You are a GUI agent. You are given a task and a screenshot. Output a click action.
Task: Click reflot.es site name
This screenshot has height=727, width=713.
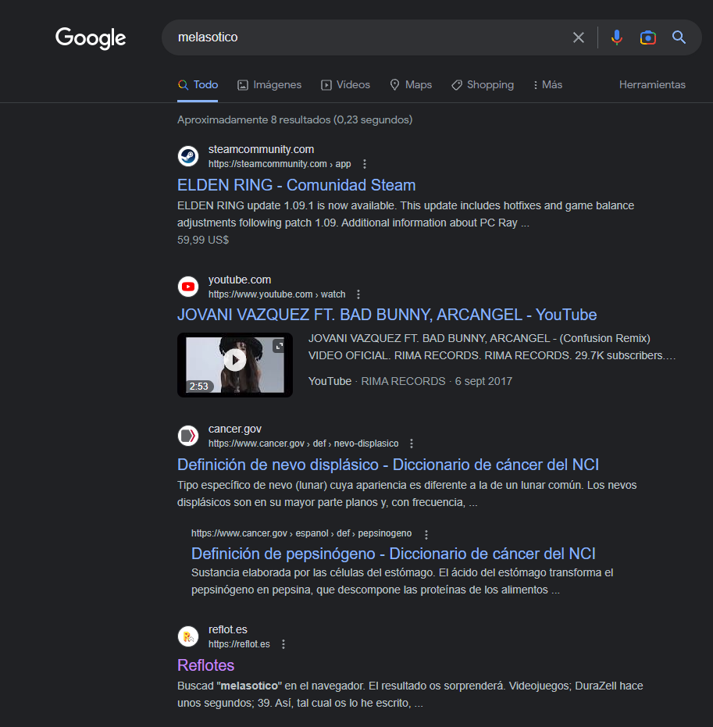click(227, 629)
